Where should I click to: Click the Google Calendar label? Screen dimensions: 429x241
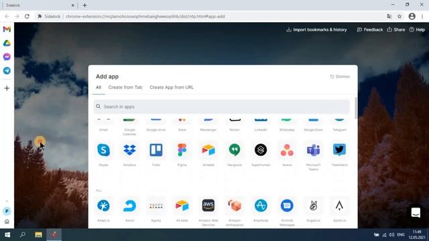[x=129, y=132]
